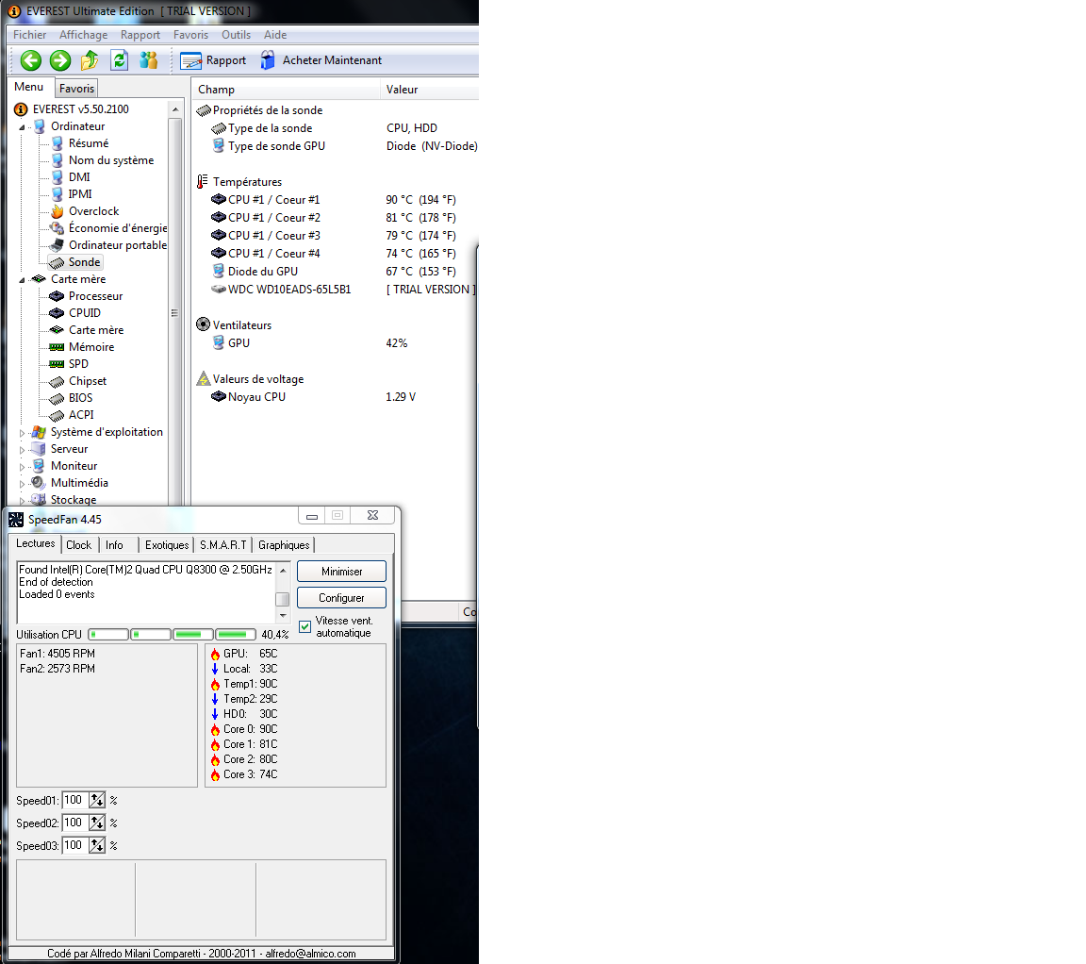Image resolution: width=1086 pixels, height=964 pixels.
Task: Click the Refresh icon in EVEREST toolbar
Action: tap(119, 60)
